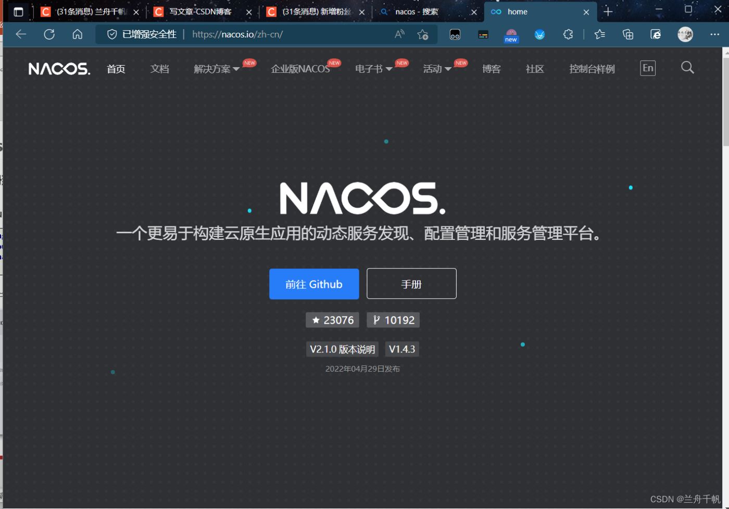The height and width of the screenshot is (509, 729).
Task: Open the Collections icon
Action: click(x=628, y=34)
